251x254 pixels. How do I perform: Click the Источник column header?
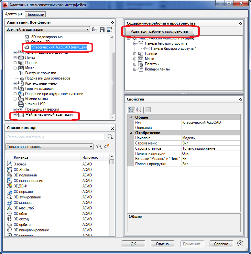(92, 157)
